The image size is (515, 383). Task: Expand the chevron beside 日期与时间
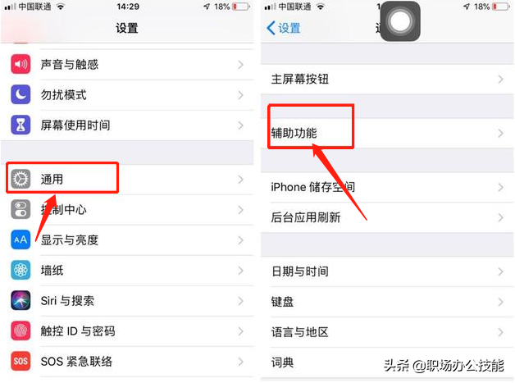[500, 271]
